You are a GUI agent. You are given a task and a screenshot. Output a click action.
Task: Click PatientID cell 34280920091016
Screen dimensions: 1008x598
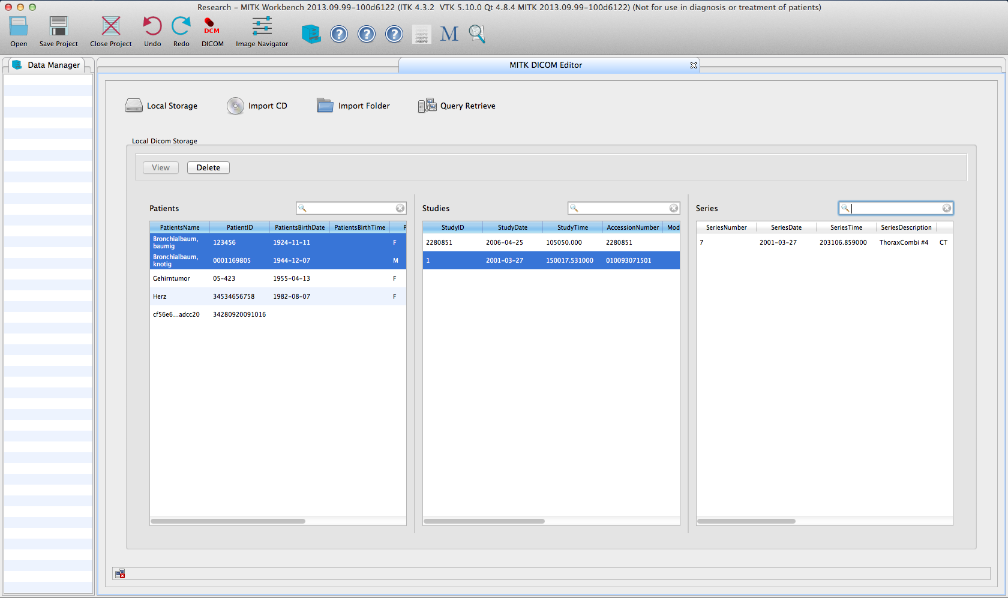(239, 314)
